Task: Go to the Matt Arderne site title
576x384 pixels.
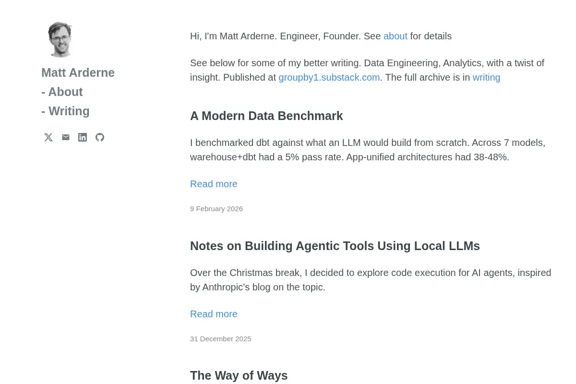Action: pyautogui.click(x=78, y=72)
